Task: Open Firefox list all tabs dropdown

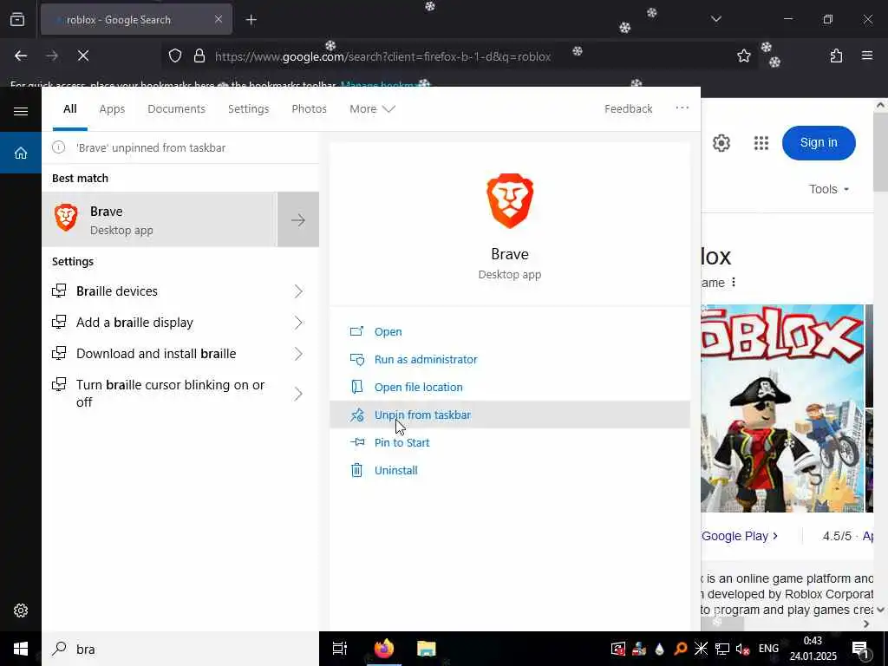Action: point(715,19)
